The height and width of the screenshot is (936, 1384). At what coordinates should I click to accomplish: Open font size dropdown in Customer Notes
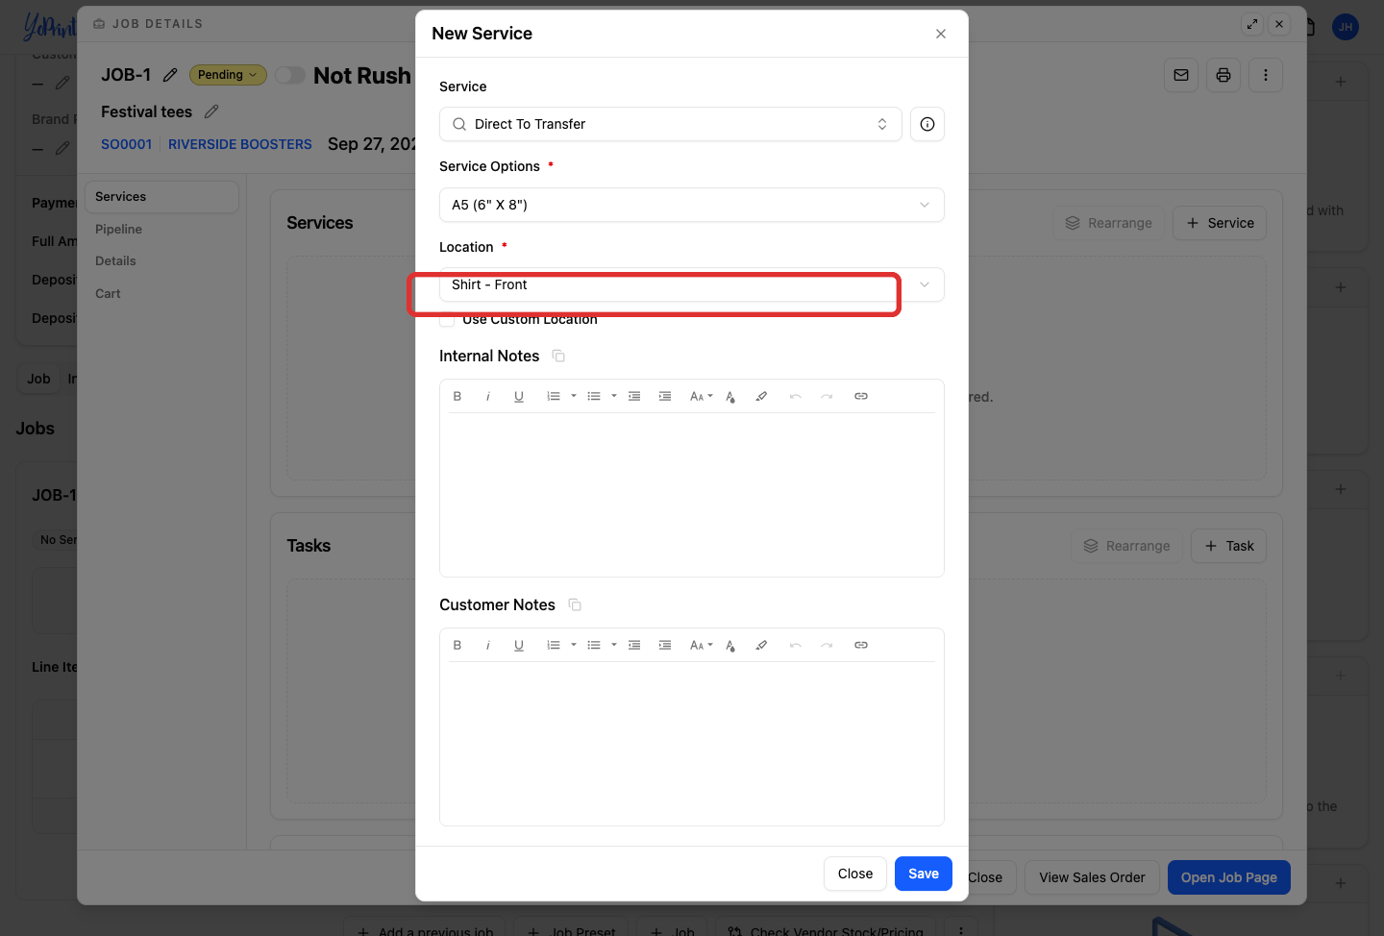coord(702,645)
